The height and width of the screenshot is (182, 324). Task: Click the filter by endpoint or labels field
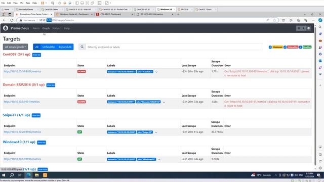click(x=174, y=47)
